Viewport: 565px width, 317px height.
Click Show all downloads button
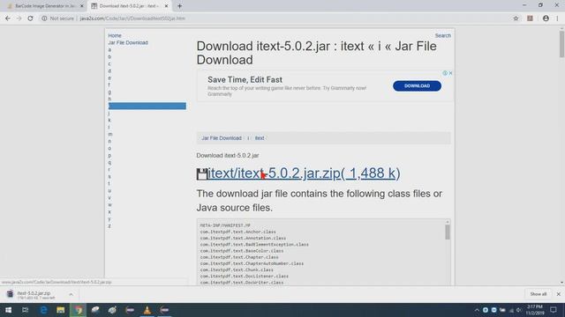(538, 294)
